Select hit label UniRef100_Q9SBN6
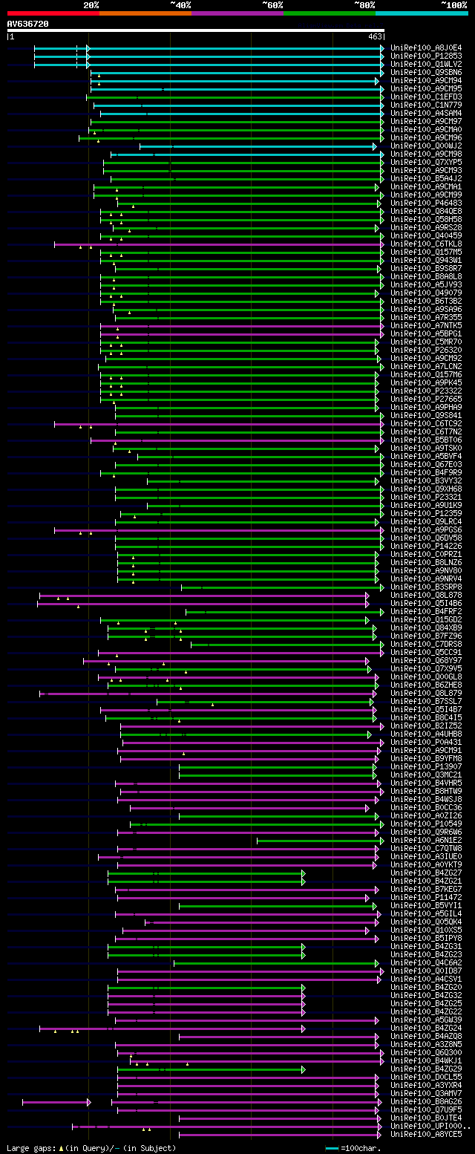475x1154 pixels. point(426,72)
